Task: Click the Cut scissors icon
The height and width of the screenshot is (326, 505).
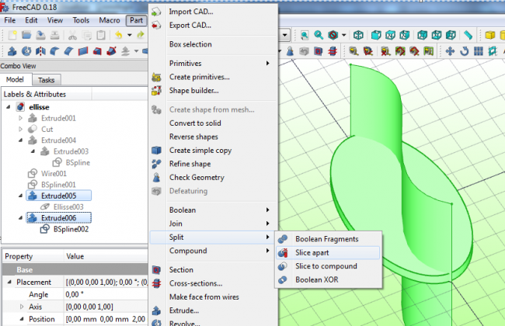Action: [x=71, y=35]
